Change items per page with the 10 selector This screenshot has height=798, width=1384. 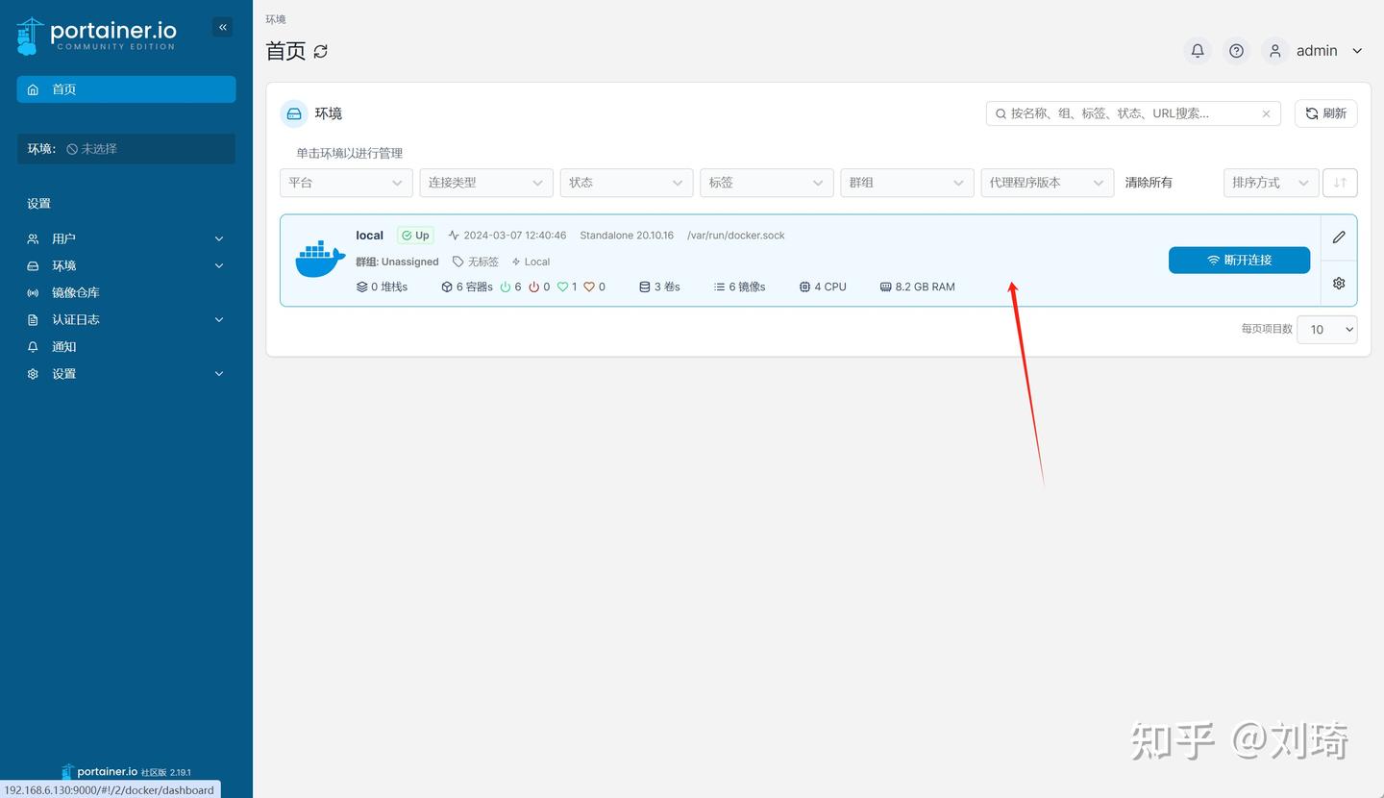click(x=1326, y=329)
